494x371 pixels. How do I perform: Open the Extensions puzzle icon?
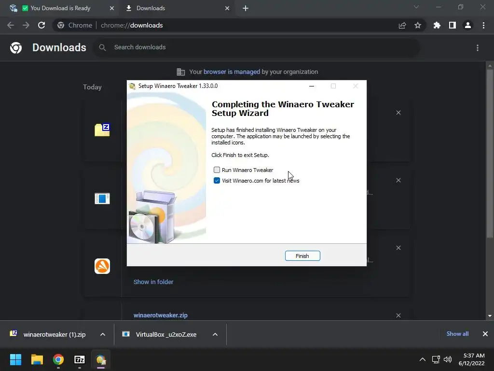pyautogui.click(x=437, y=25)
